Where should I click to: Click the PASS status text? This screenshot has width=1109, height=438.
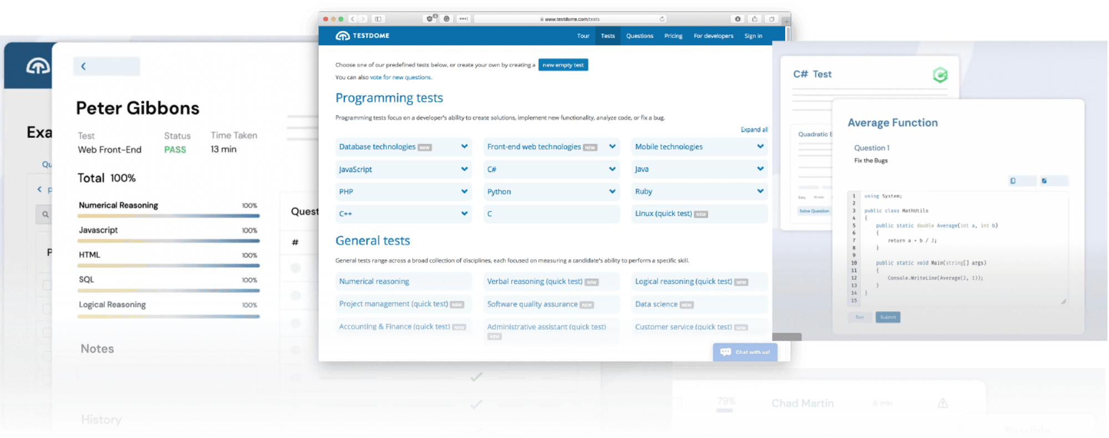tap(175, 150)
